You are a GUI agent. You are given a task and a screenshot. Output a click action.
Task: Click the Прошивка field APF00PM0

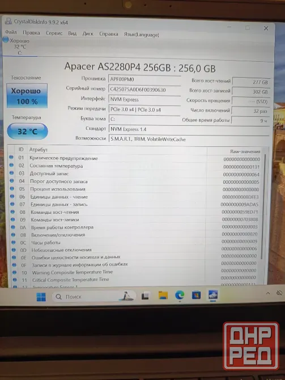pyautogui.click(x=144, y=79)
